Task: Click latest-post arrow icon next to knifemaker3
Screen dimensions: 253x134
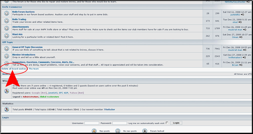Action: pyautogui.click(x=244, y=58)
